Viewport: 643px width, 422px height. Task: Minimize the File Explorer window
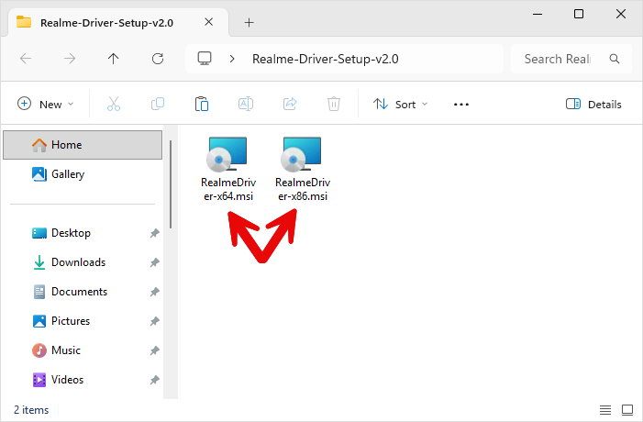tap(538, 14)
